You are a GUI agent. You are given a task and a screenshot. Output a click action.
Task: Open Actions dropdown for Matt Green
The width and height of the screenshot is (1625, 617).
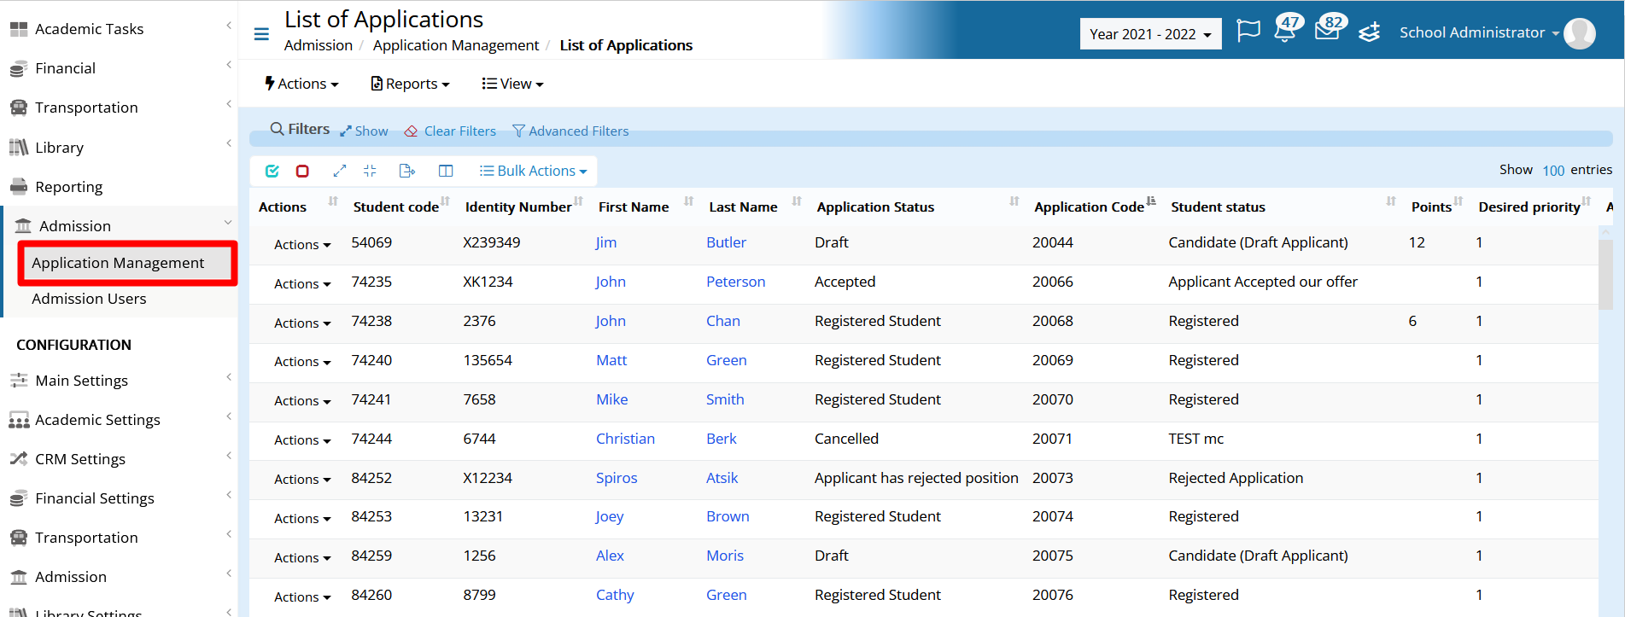tap(302, 362)
